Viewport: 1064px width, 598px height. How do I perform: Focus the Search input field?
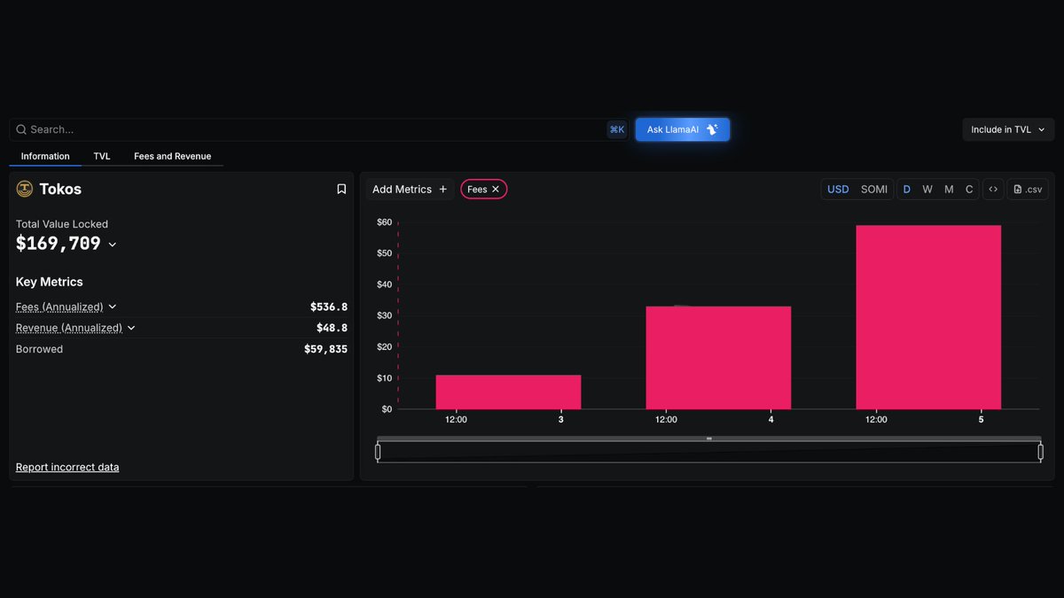pyautogui.click(x=319, y=129)
